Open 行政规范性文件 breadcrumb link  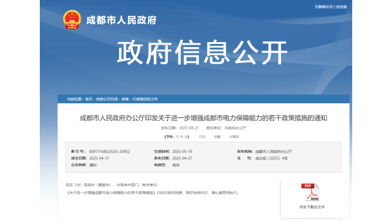(145, 99)
